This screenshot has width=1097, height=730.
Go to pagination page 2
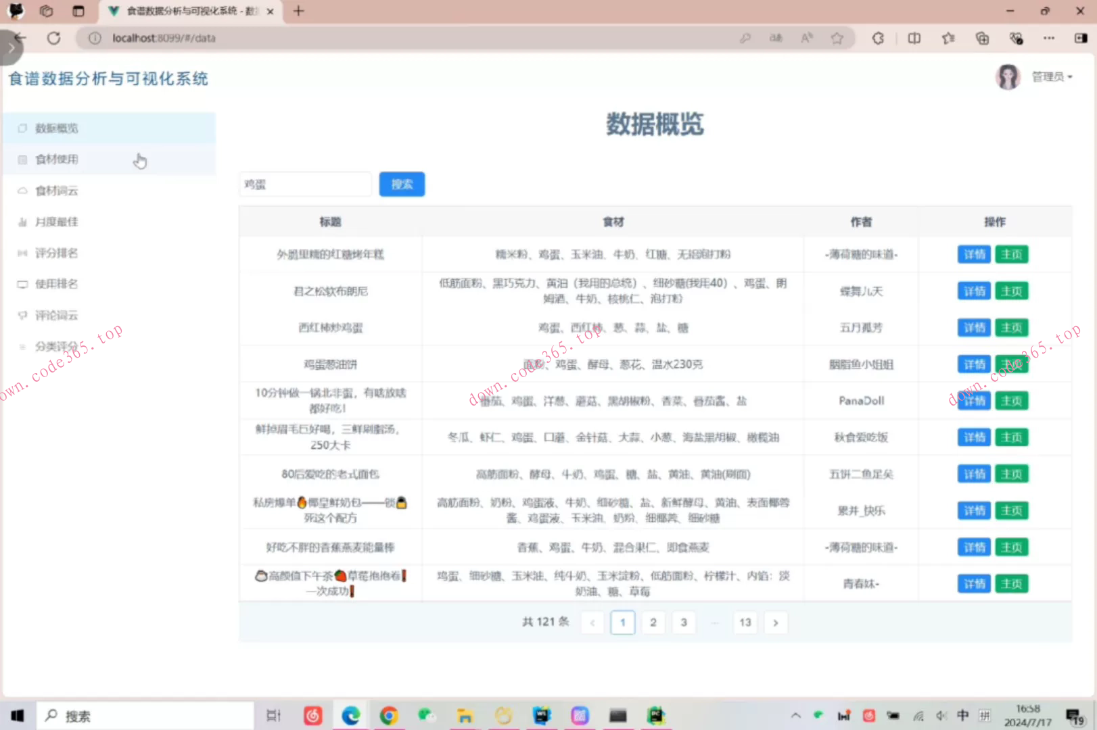[x=653, y=622]
